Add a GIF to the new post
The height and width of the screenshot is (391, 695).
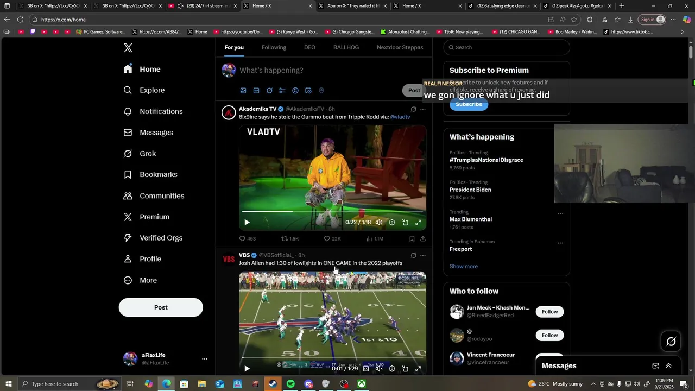[256, 91]
